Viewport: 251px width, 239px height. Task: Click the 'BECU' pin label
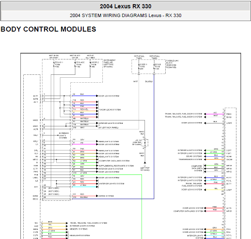tap(35, 199)
